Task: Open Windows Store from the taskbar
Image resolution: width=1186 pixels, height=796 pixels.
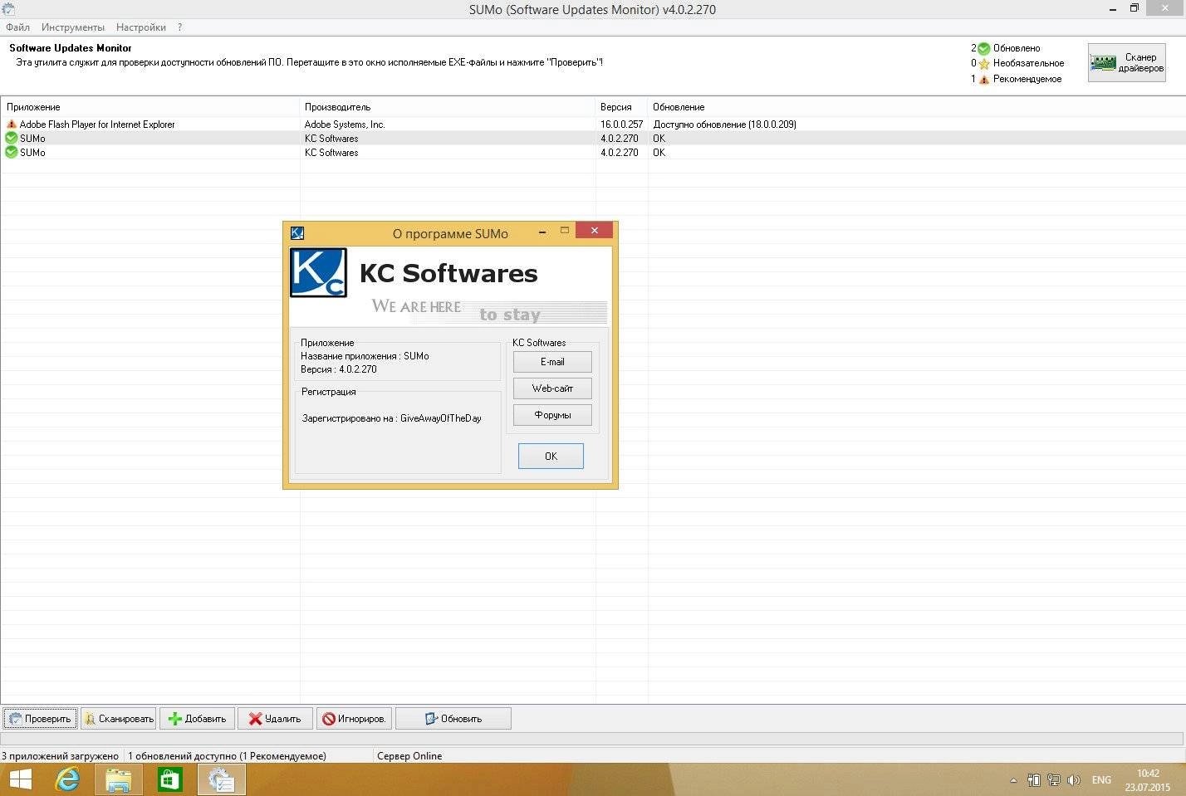Action: tap(169, 780)
